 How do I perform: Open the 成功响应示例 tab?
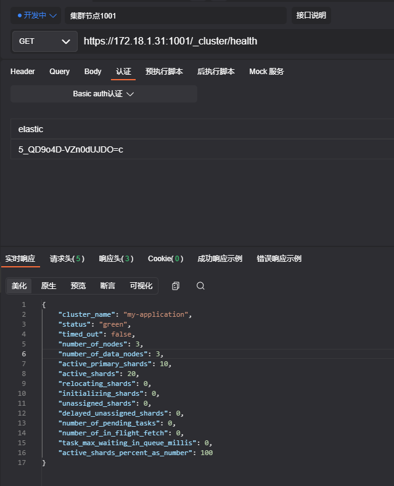(220, 259)
